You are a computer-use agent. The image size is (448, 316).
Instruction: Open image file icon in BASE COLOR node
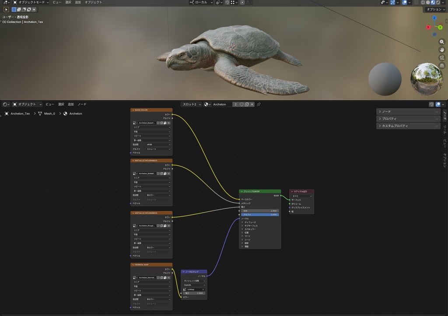(x=165, y=123)
